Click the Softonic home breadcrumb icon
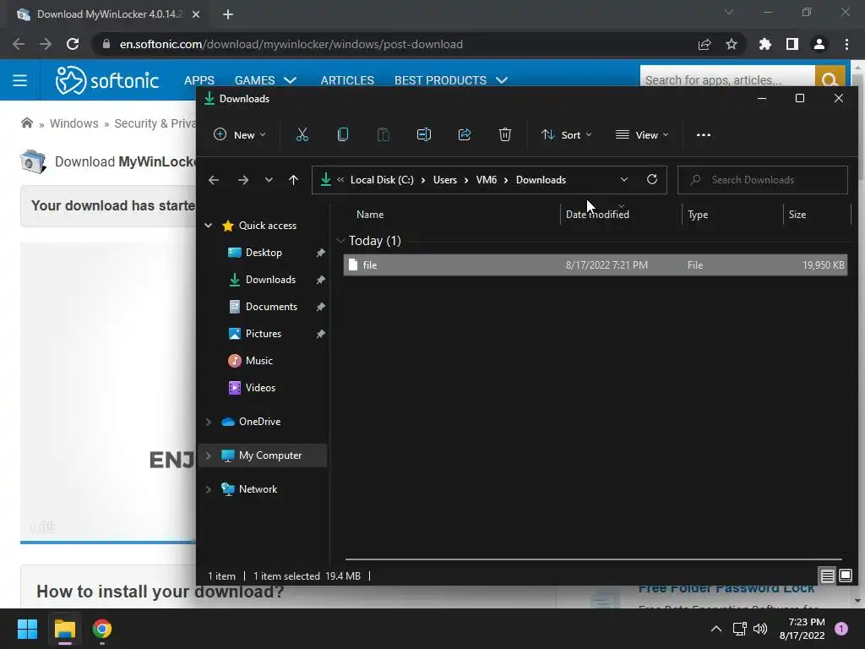The image size is (865, 649). [x=26, y=123]
